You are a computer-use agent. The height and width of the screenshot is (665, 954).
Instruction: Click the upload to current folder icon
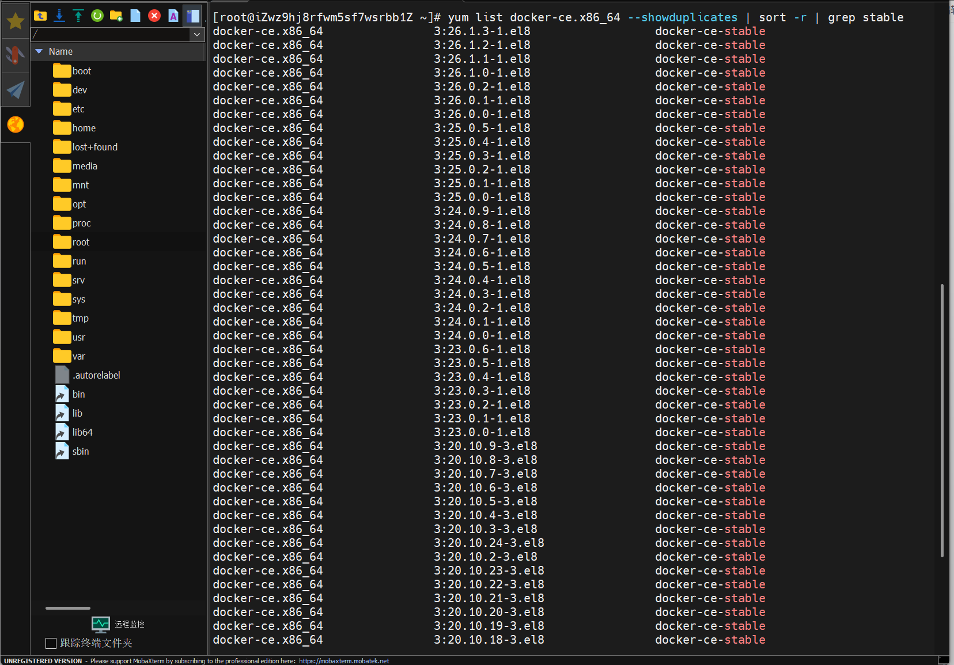78,16
